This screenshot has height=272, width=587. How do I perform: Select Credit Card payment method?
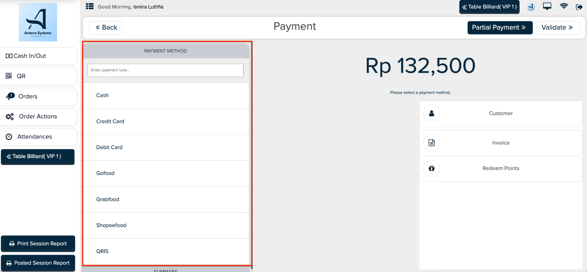(x=166, y=122)
